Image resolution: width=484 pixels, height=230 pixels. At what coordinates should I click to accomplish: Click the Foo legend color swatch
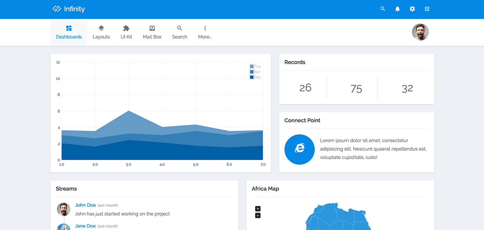(252, 66)
